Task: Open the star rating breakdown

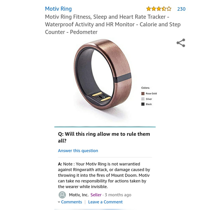Action: [159, 9]
